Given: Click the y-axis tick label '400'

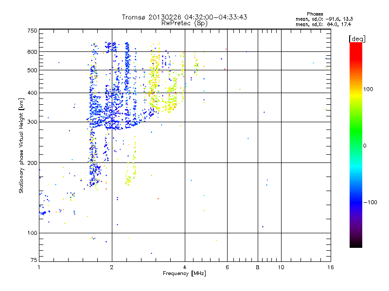Looking at the screenshot, I should pyautogui.click(x=32, y=93).
